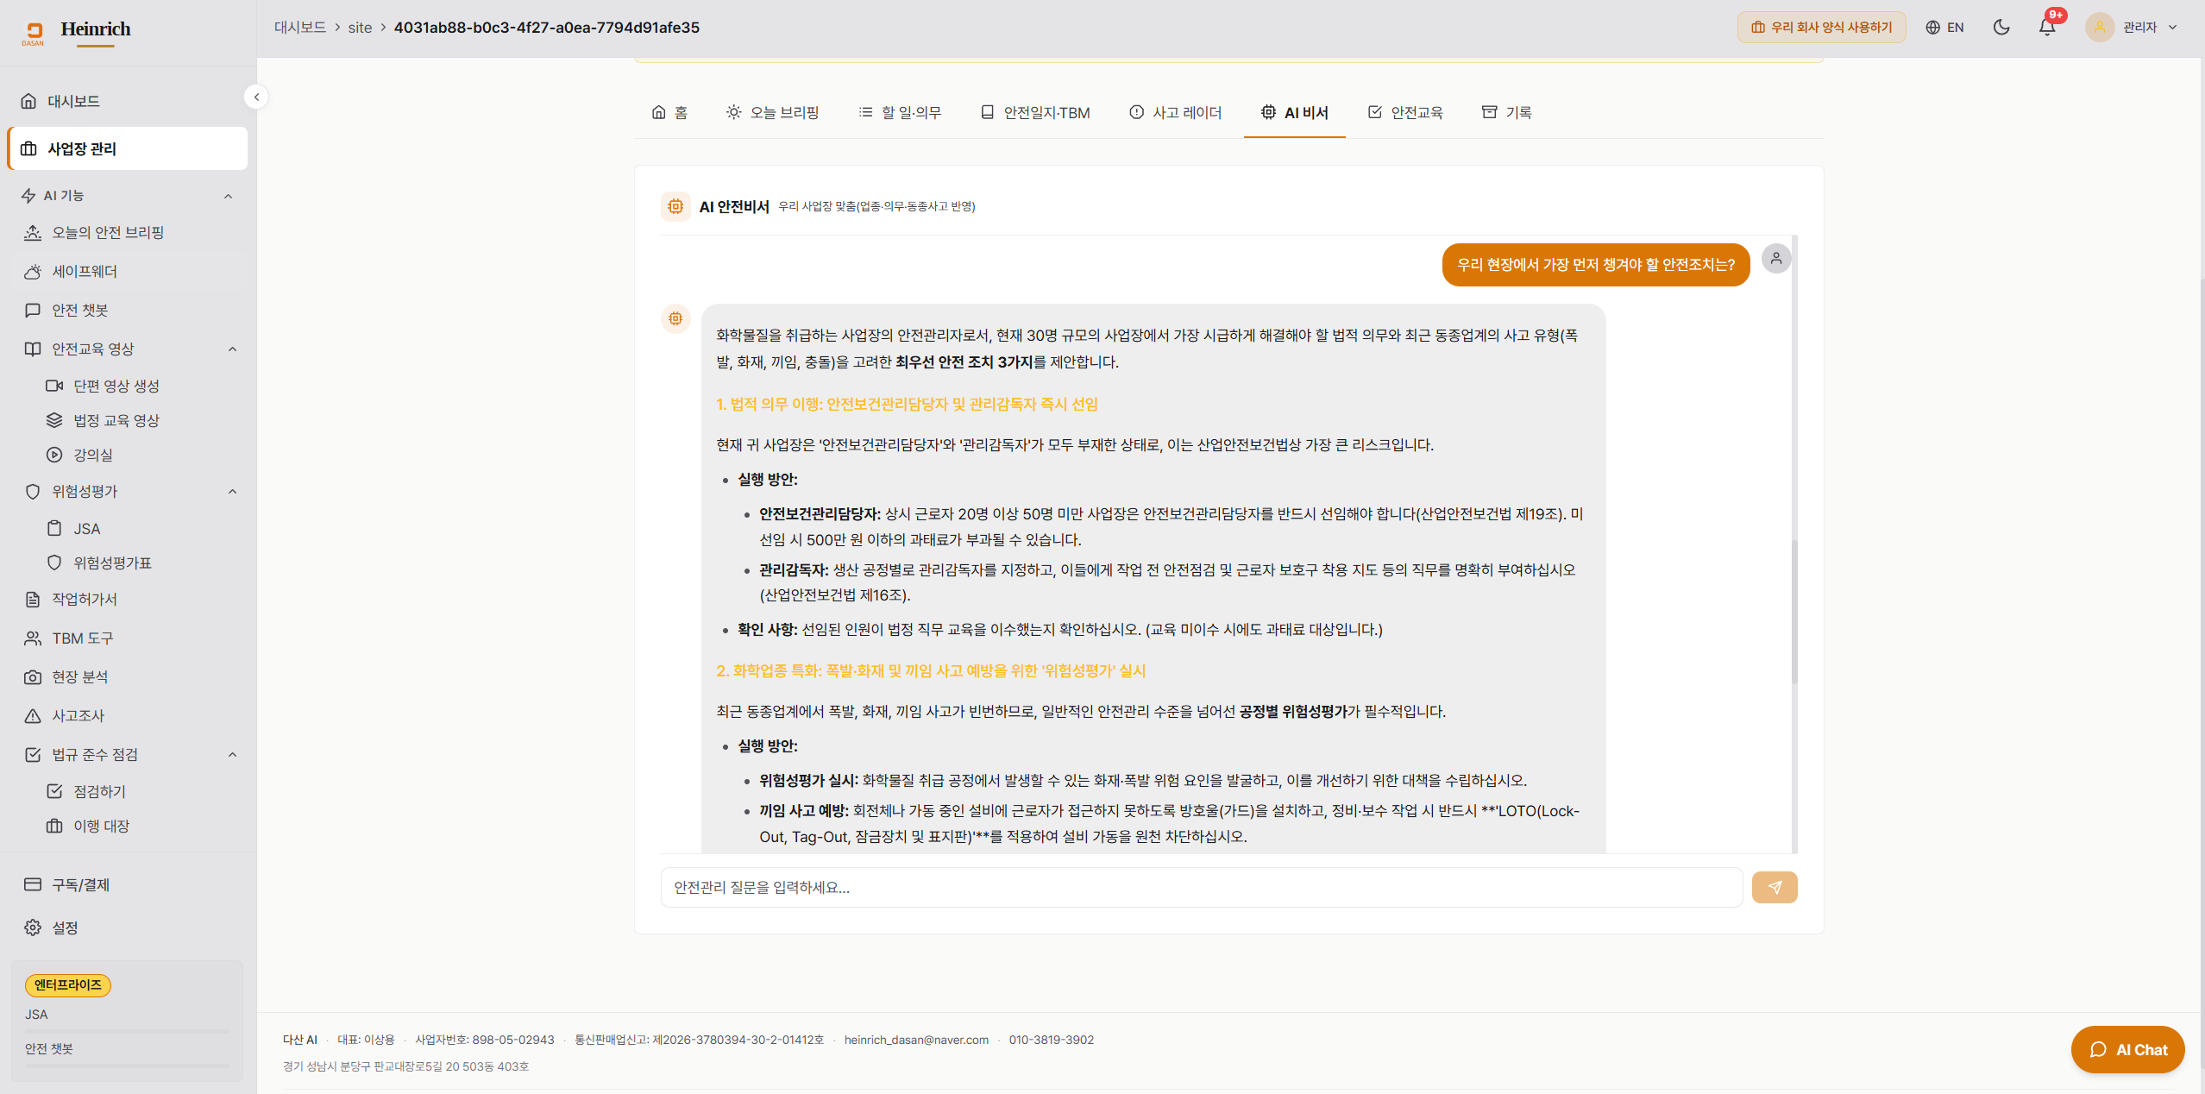Open notifications bell
Viewport: 2205px width, 1094px height.
point(2047,28)
